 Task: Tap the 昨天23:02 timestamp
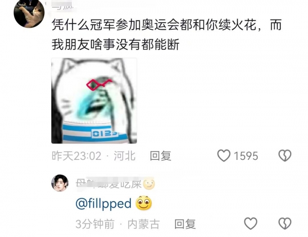(x=76, y=156)
